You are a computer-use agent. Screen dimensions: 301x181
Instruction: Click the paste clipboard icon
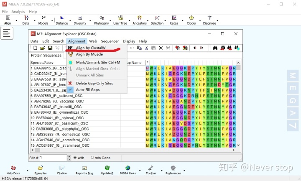tap(153, 48)
